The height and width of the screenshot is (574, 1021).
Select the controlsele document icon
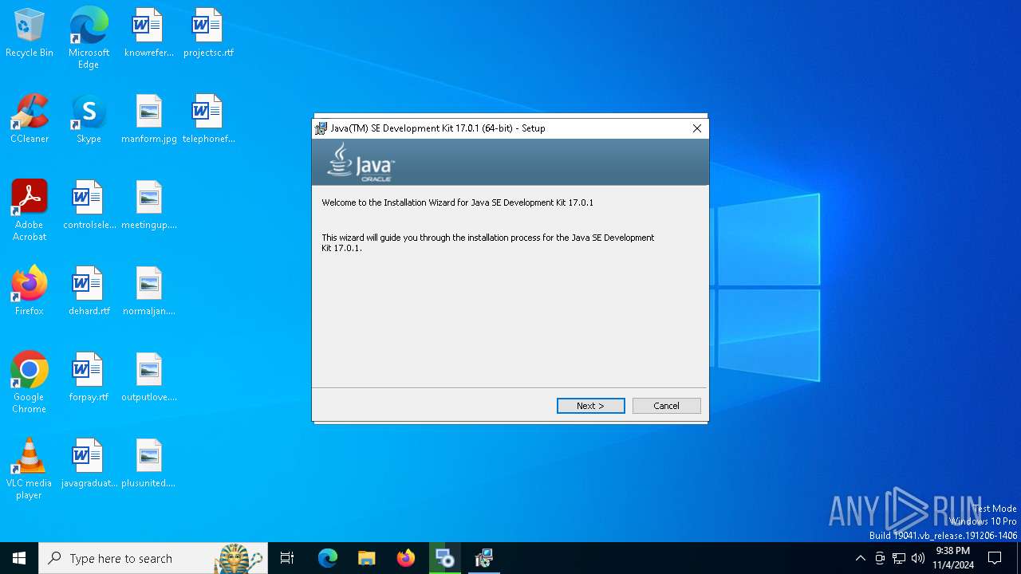pyautogui.click(x=89, y=206)
